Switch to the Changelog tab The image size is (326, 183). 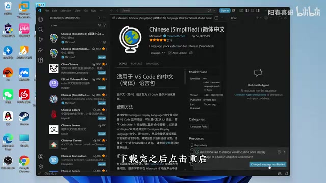153,64
